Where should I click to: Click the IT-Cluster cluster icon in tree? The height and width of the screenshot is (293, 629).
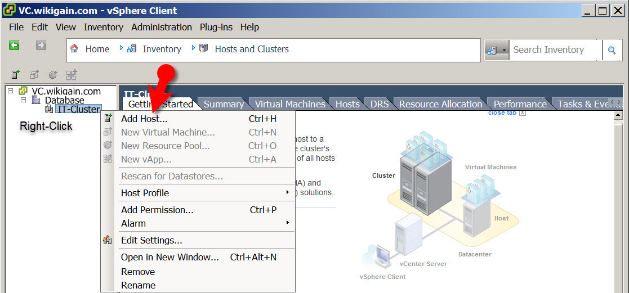click(50, 109)
